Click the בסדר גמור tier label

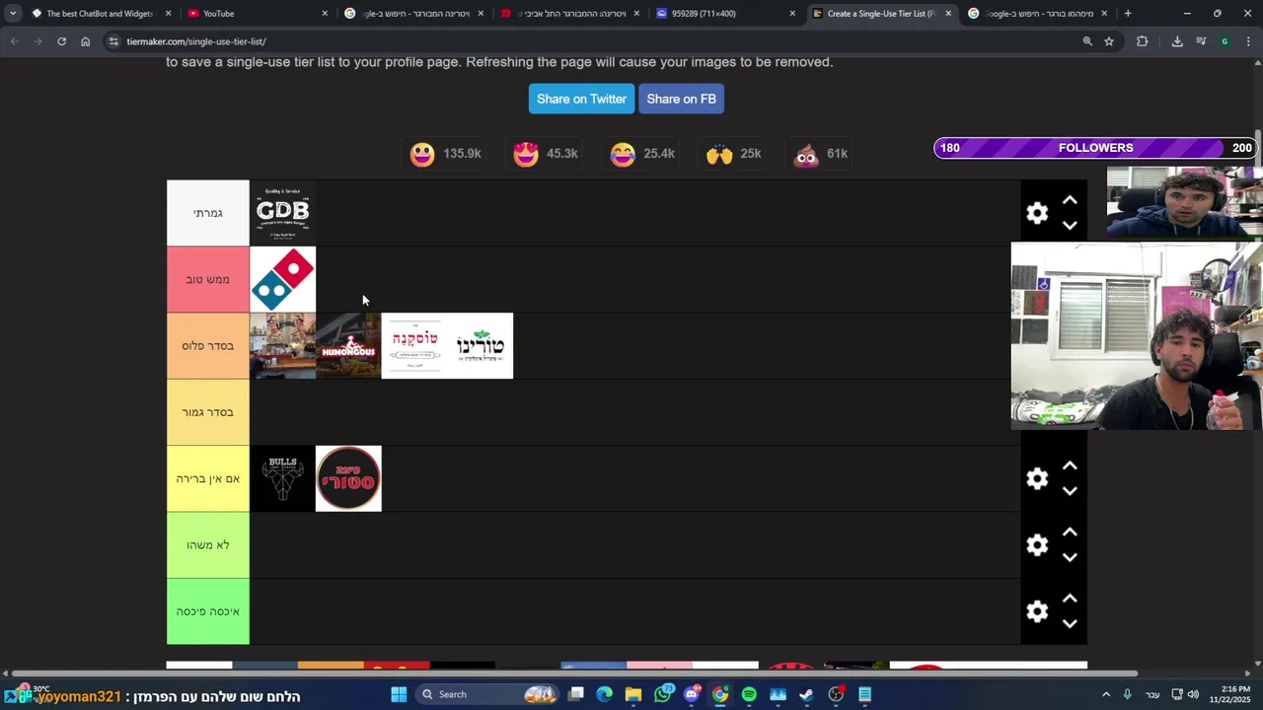(207, 412)
